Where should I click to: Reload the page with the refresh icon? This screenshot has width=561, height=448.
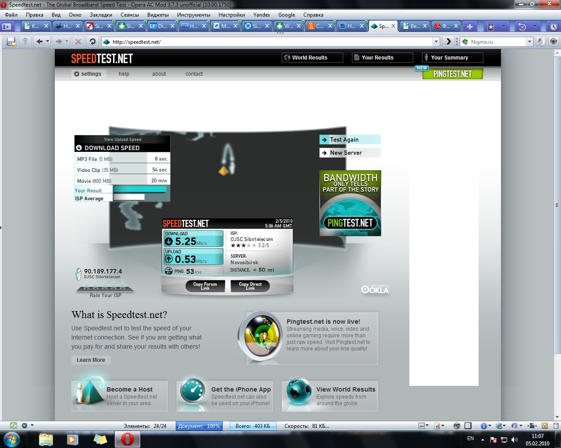tap(92, 42)
